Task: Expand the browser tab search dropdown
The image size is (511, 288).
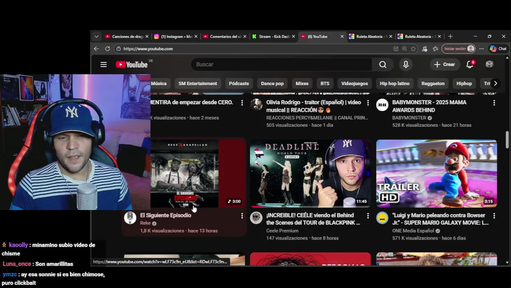Action: (96, 36)
